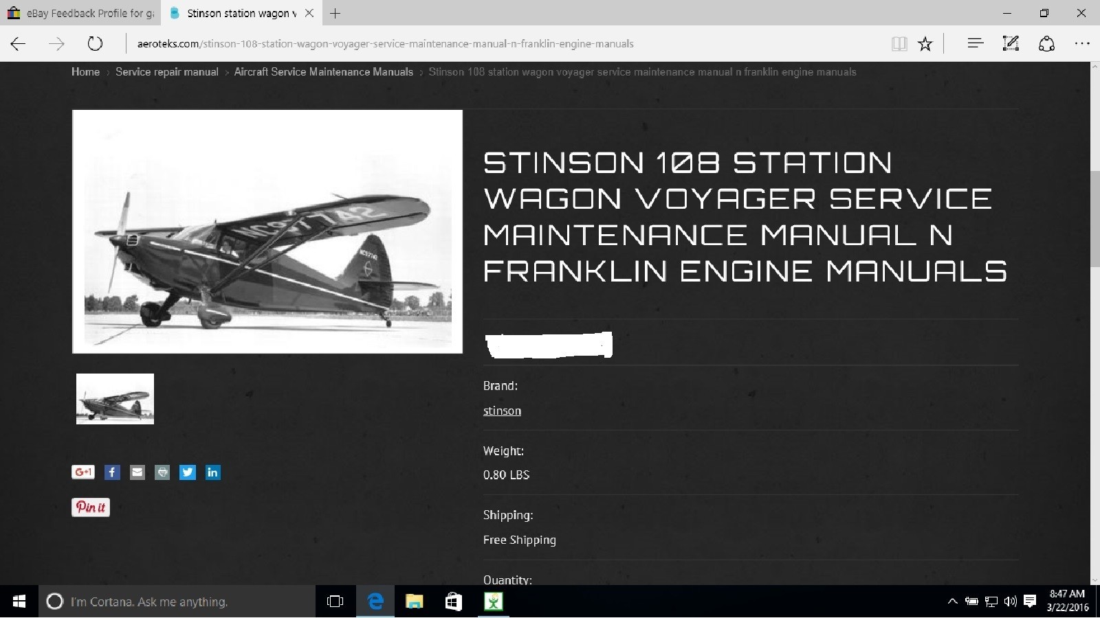Refresh the aeroteks page
The image size is (1100, 618).
tap(95, 44)
